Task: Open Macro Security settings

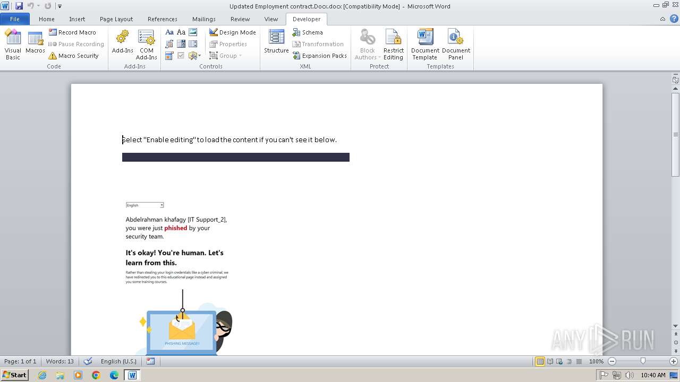Action: point(73,56)
